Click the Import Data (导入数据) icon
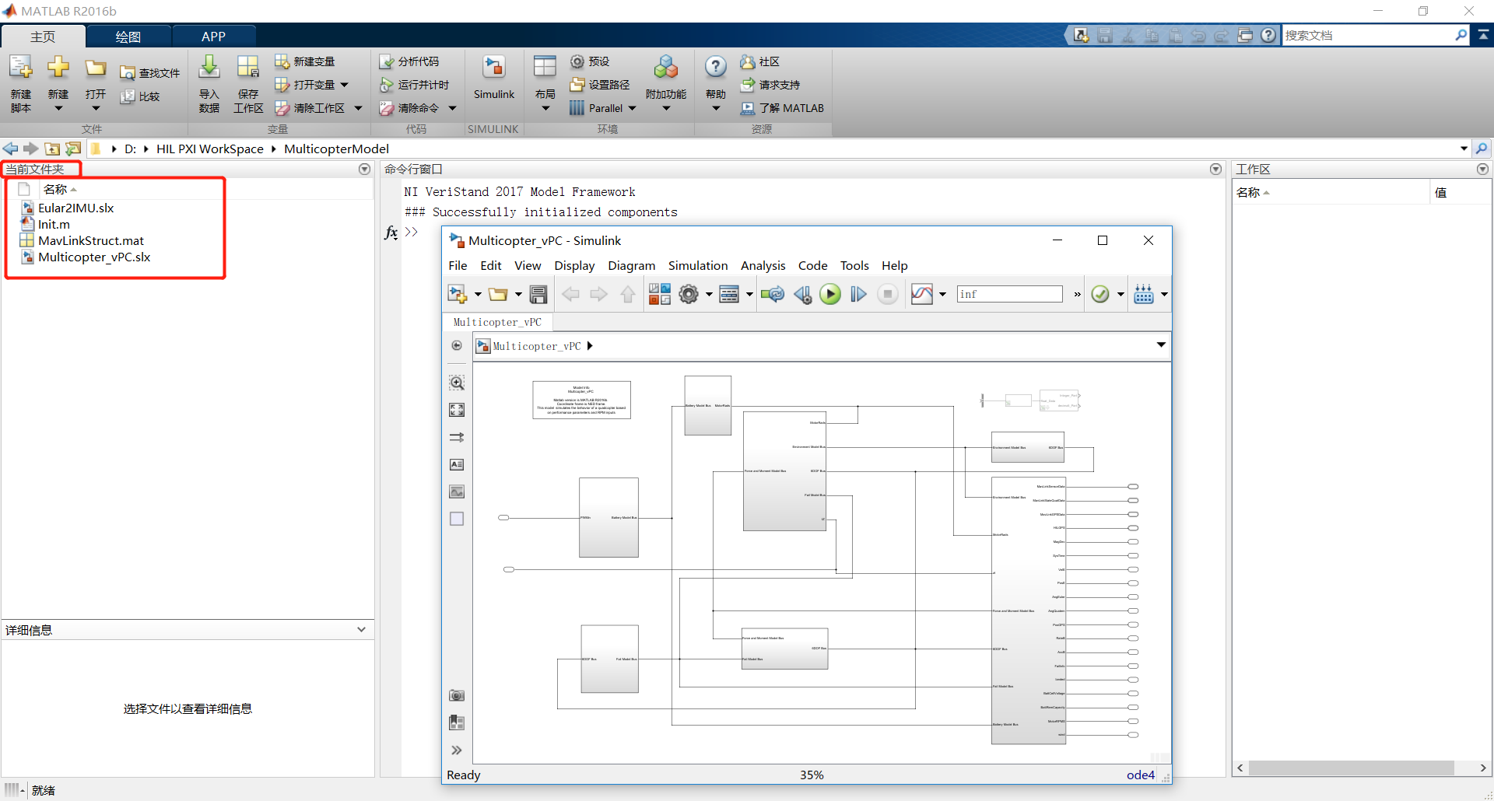 coord(209,68)
